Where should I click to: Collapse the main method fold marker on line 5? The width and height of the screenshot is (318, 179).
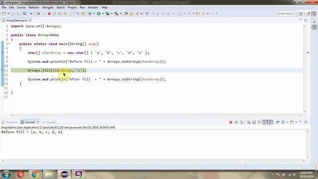pyautogui.click(x=9, y=44)
